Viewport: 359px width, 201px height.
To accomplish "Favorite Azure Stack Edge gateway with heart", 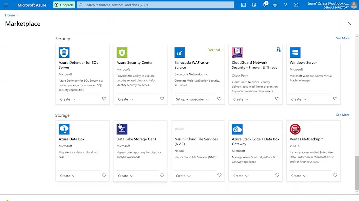I will (277, 175).
